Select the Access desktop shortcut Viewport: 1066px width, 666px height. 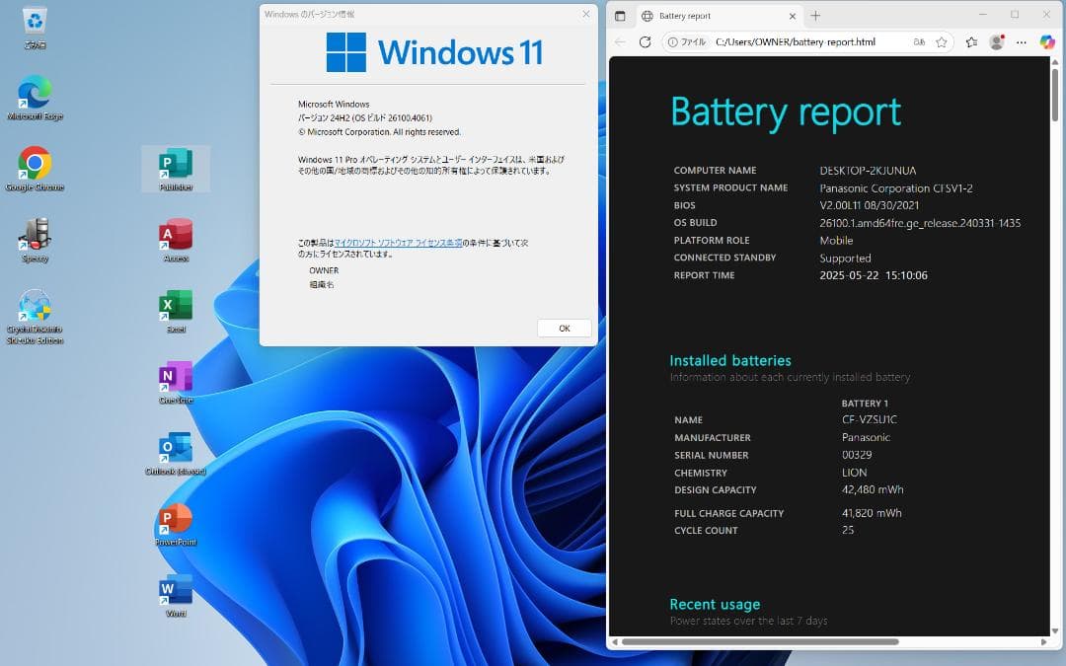click(176, 235)
